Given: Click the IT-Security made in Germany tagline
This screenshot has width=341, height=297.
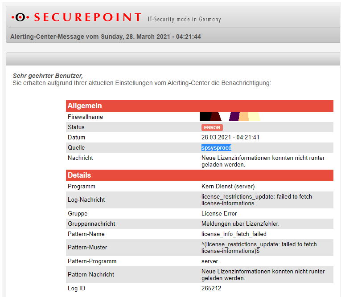Looking at the screenshot, I should [184, 19].
